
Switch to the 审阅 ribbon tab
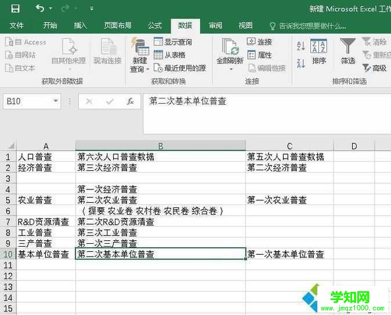[x=215, y=25]
